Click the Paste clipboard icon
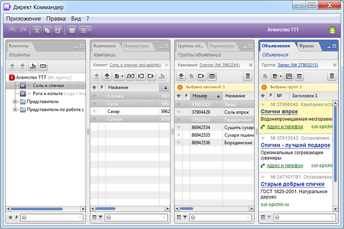The image size is (344, 229). [x=58, y=30]
